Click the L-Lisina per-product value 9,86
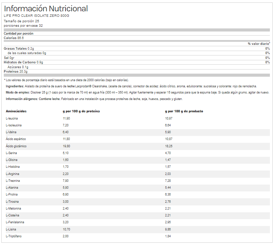Viewport: 274px width, 251px height. coord(168,229)
